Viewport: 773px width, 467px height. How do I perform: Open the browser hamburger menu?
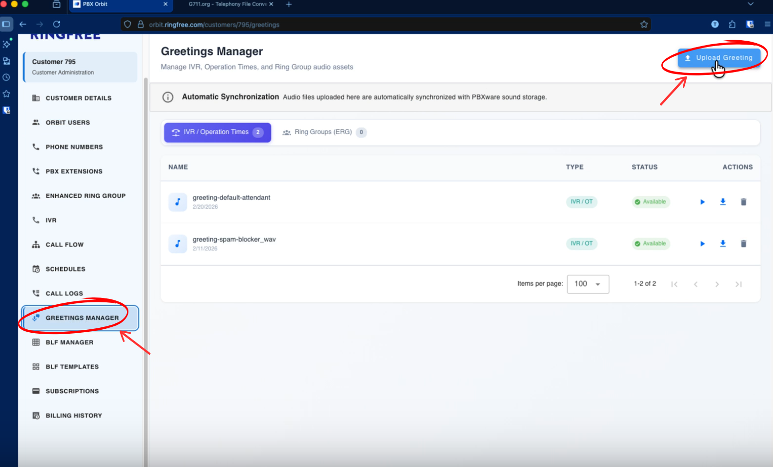[x=767, y=24]
